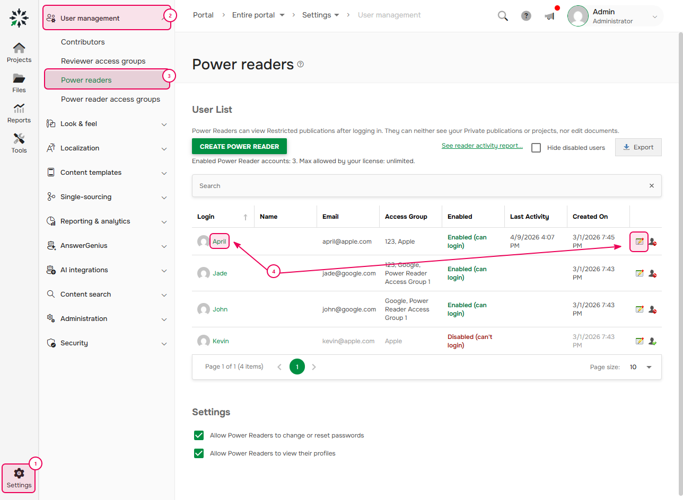Open Kevin's login link

221,341
